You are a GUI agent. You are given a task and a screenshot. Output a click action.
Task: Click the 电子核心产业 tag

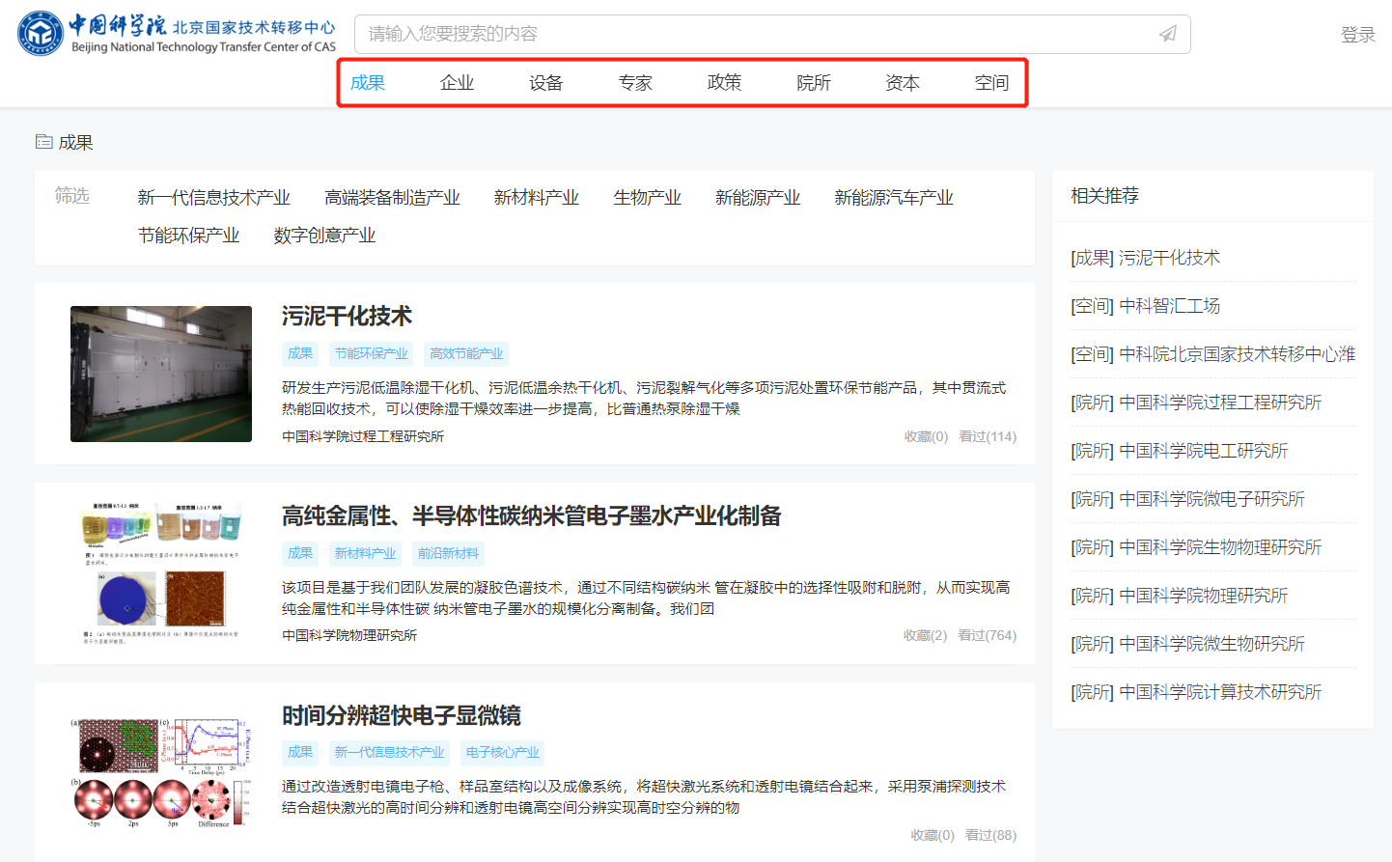point(502,752)
